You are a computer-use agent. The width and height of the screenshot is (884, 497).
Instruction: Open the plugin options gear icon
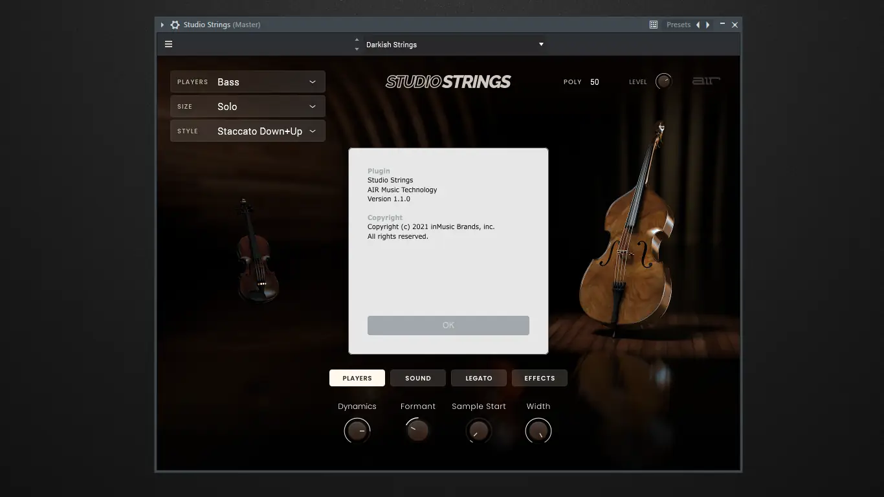(x=175, y=25)
